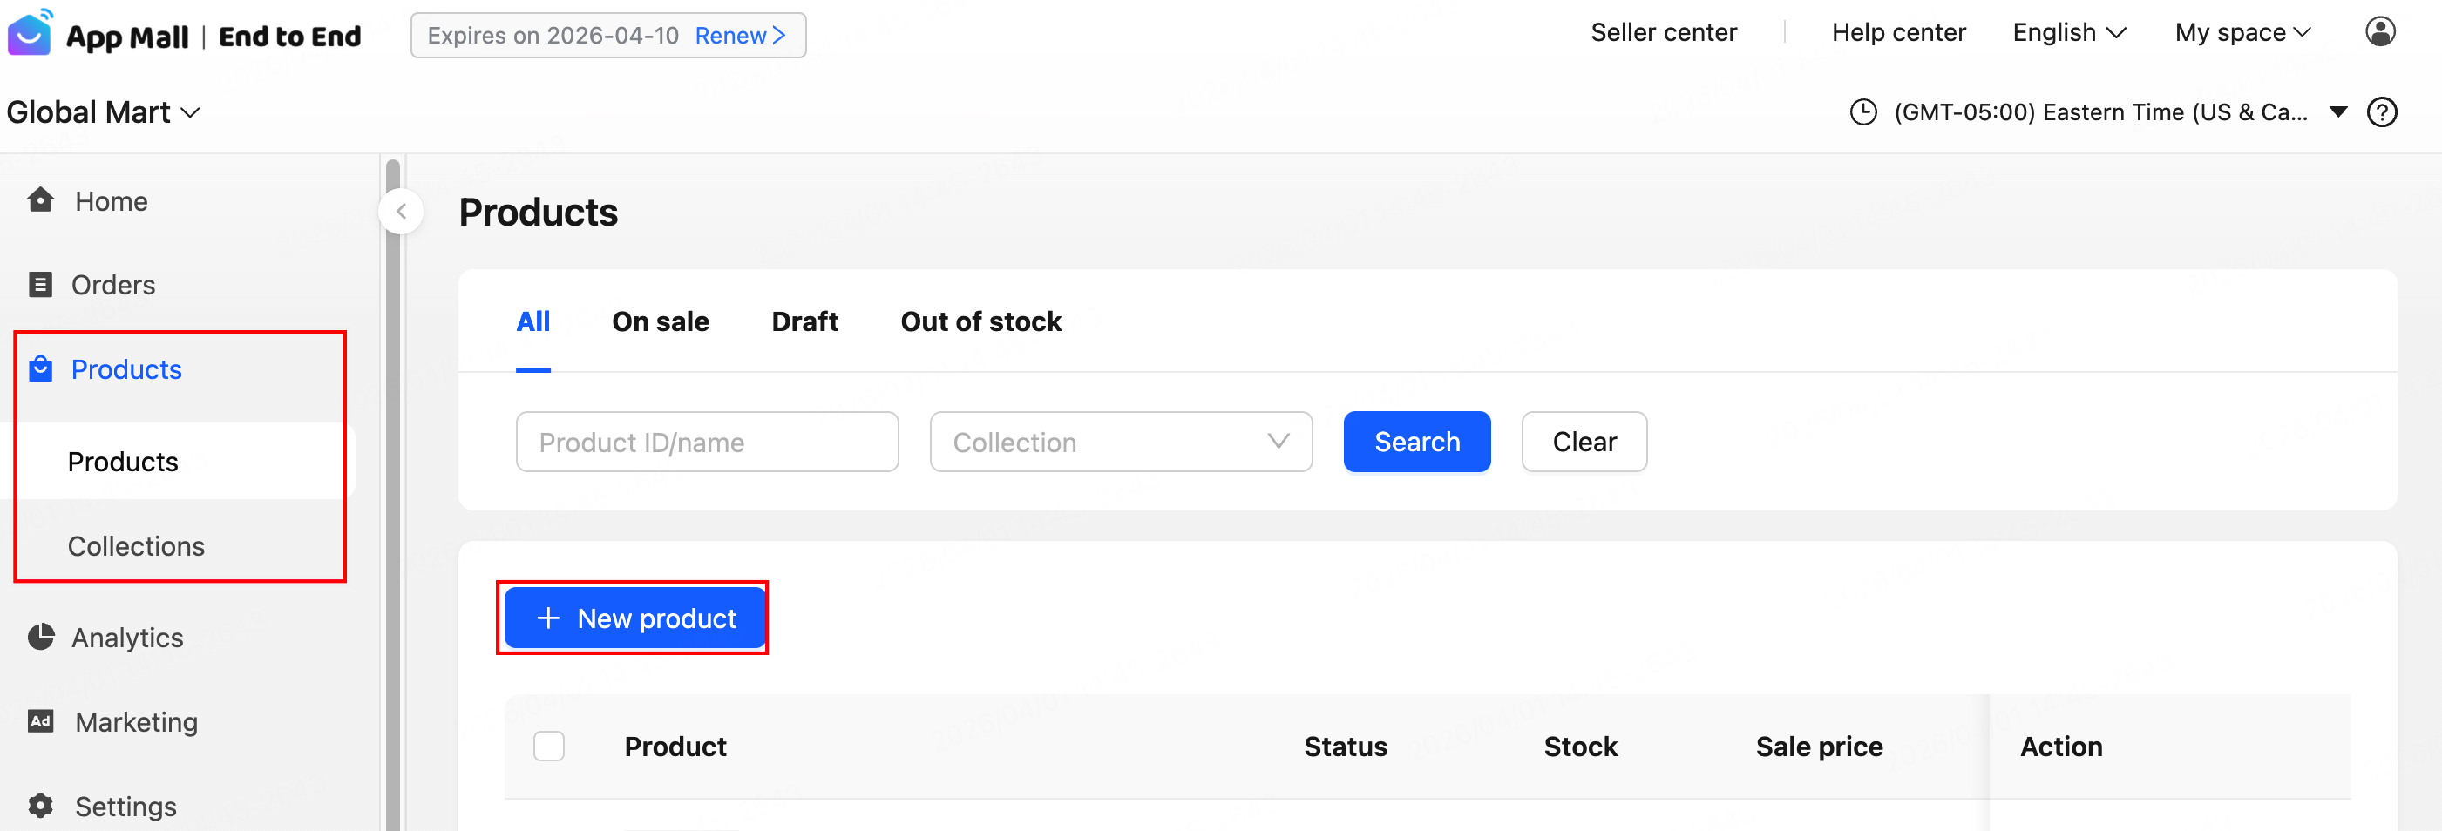This screenshot has width=2442, height=831.
Task: Click the help question mark icon
Action: coord(2381,112)
